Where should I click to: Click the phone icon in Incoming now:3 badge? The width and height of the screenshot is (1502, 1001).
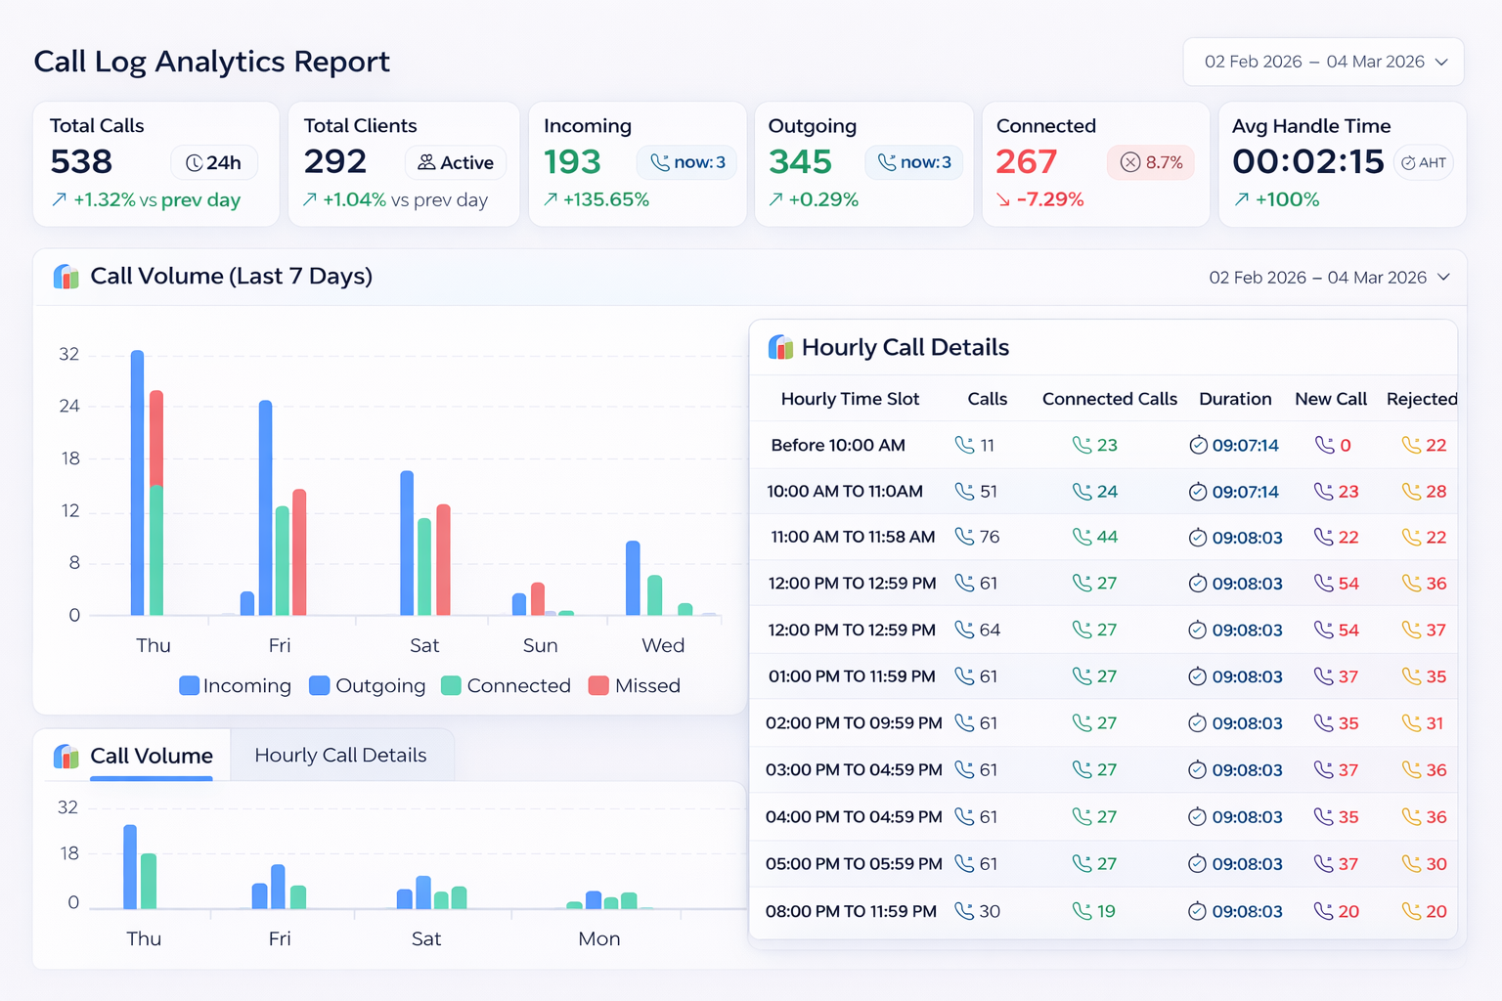[660, 162]
